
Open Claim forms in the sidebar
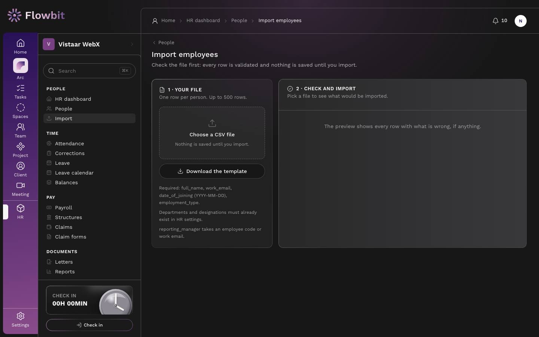tap(89, 237)
